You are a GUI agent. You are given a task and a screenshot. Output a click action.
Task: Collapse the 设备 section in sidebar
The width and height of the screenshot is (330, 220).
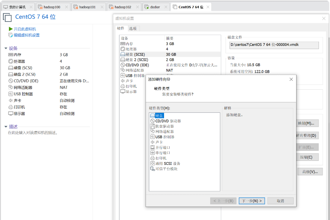point(6,48)
